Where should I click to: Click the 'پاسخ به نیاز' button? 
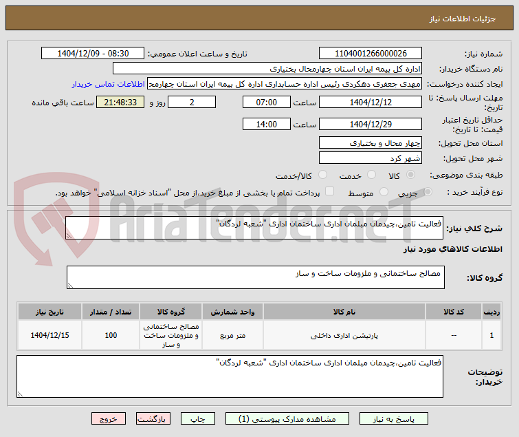[x=394, y=419]
